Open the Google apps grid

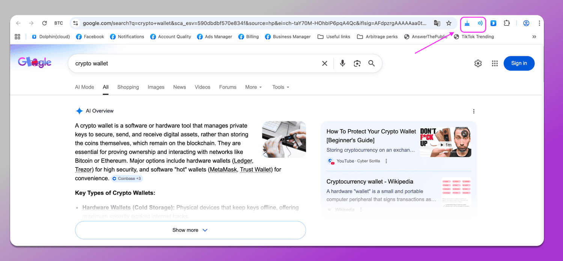tap(495, 63)
